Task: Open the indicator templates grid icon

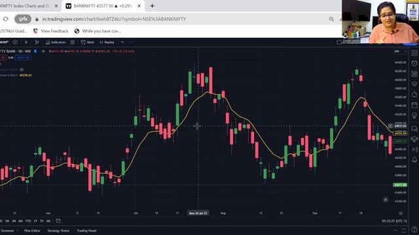Action: [73, 42]
